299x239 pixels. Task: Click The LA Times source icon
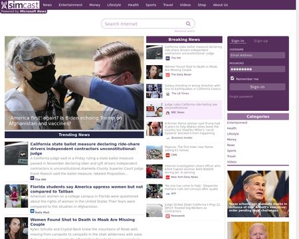167,94
